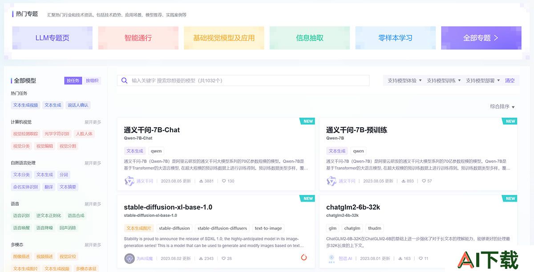Click the 智谱.AI organization avatar

tap(332, 258)
